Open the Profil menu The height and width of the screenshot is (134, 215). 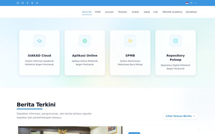[x=98, y=12]
